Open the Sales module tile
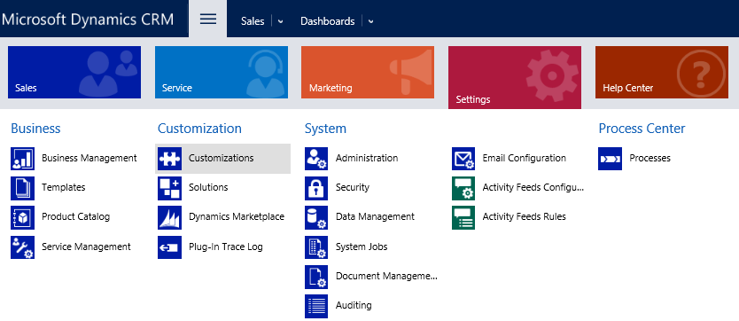 74,72
